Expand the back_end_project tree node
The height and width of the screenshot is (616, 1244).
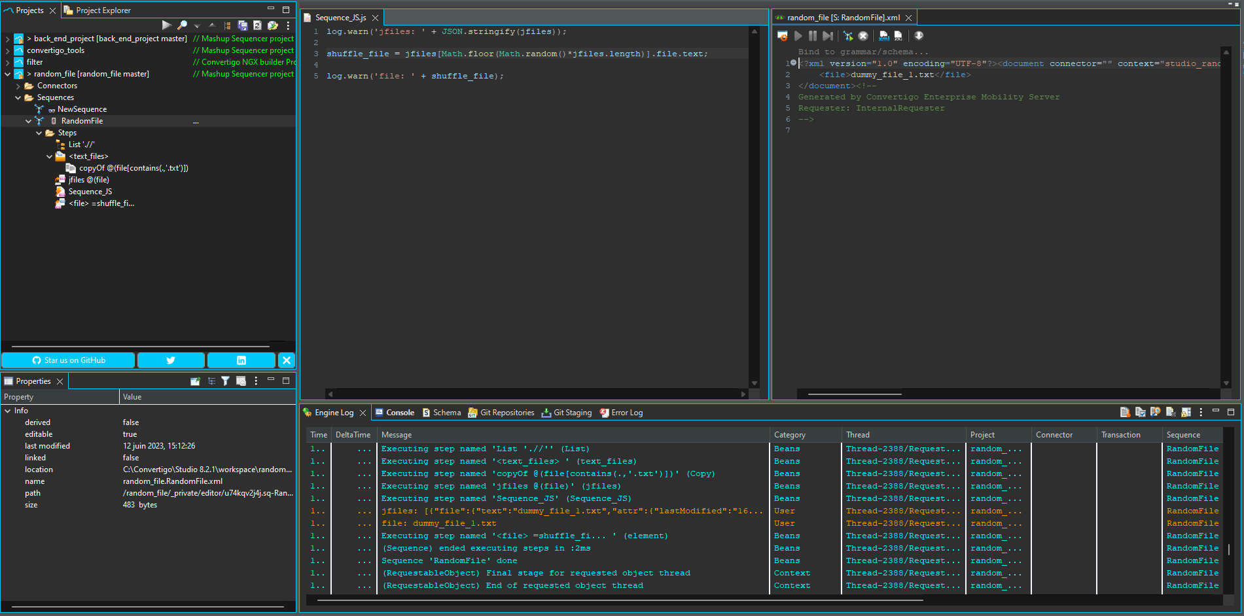[7, 39]
